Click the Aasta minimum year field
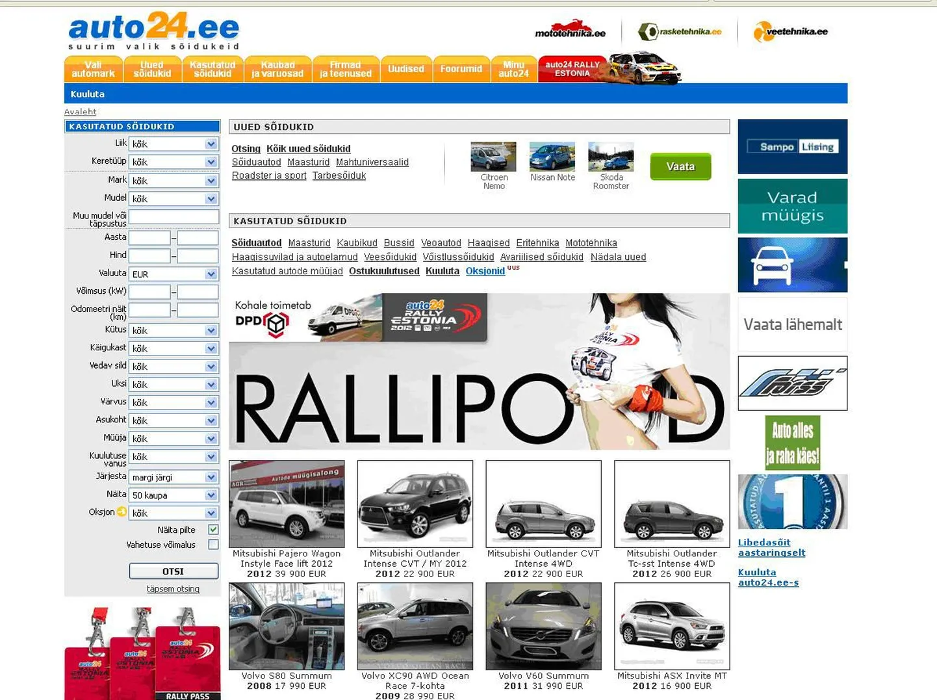 pos(149,238)
